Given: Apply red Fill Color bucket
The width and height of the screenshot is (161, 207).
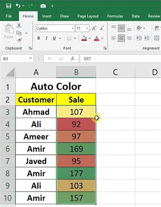Looking at the screenshot, I should (x=84, y=38).
